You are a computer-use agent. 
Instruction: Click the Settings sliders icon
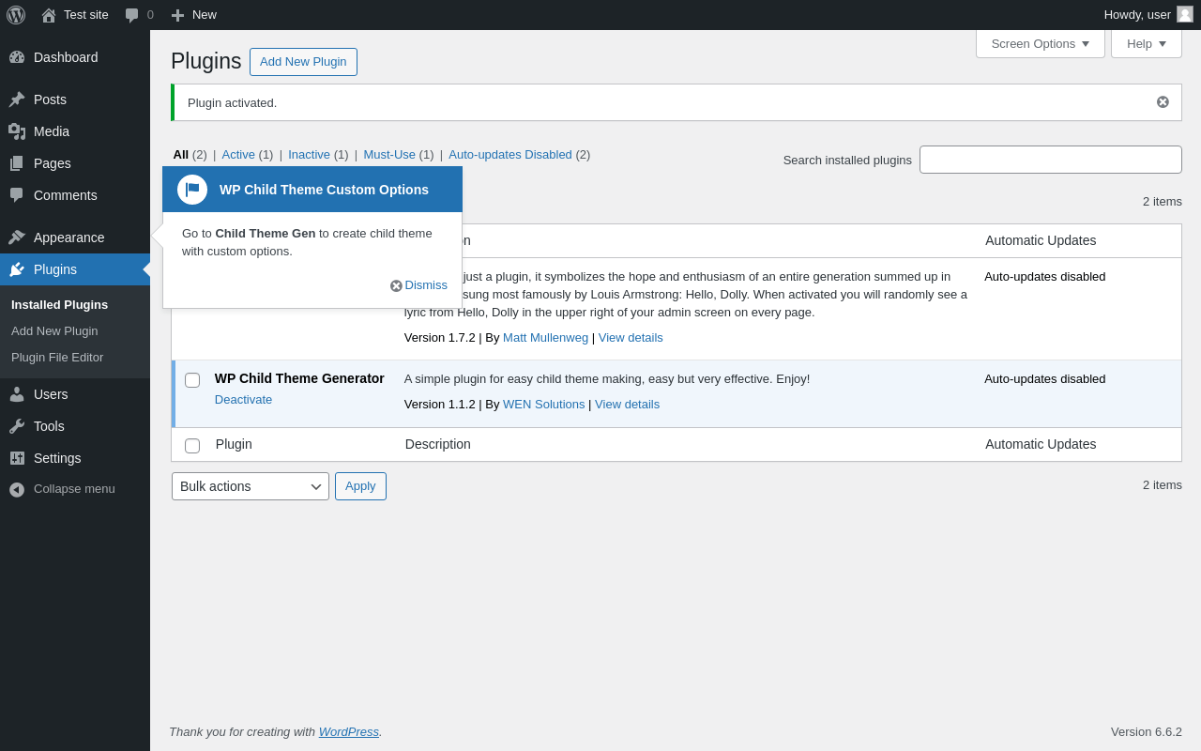point(17,458)
